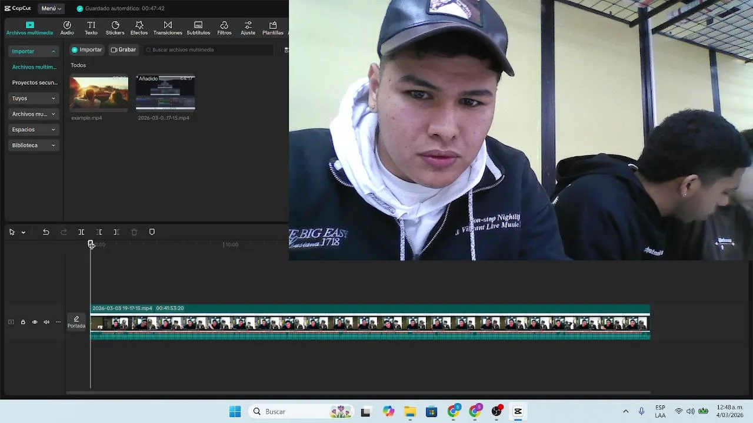The height and width of the screenshot is (423, 753).
Task: Toggle the main track video icon
Action: click(11, 322)
